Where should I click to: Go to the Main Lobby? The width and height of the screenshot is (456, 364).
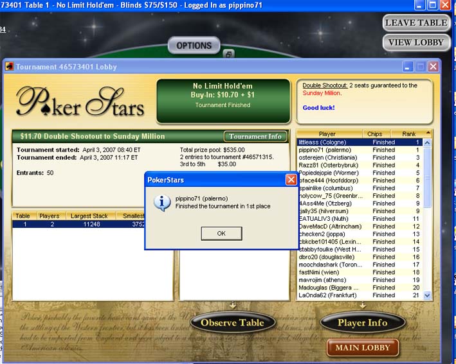362,347
